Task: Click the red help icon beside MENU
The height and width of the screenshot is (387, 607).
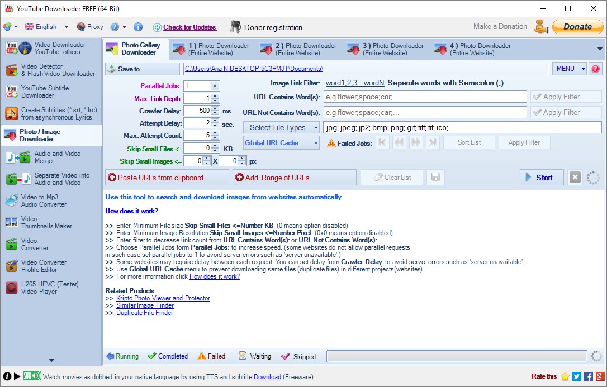Action: [x=595, y=69]
